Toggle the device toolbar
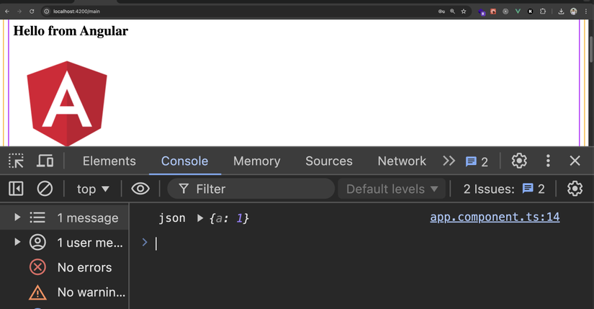594x309 pixels. point(45,161)
